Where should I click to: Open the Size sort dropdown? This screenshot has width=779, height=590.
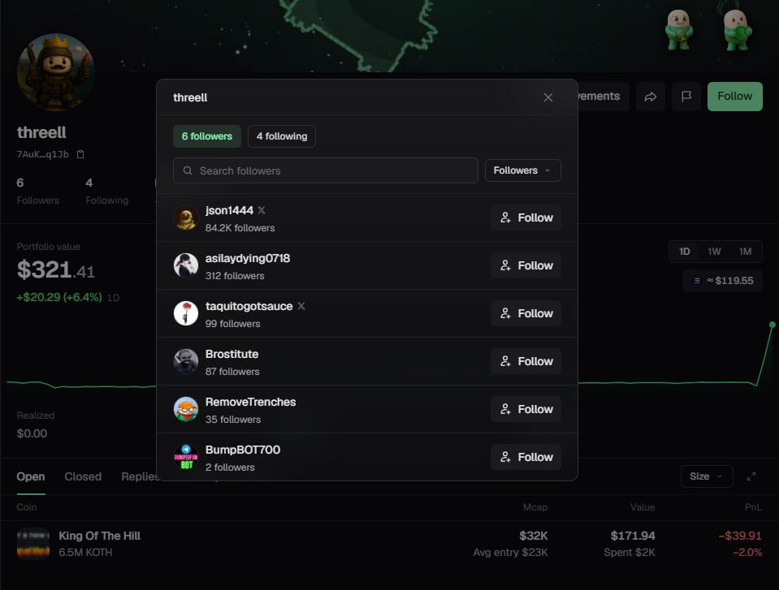[707, 476]
